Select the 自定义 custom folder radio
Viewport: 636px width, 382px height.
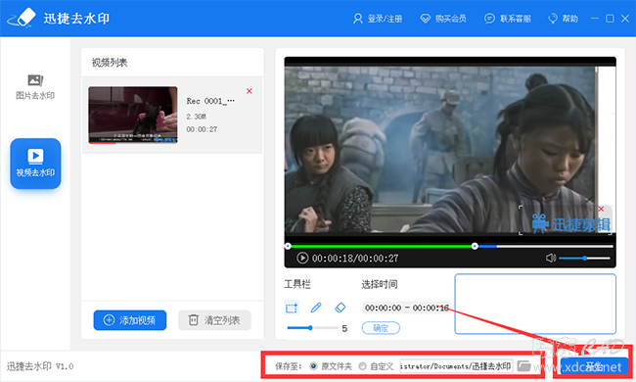pyautogui.click(x=362, y=366)
